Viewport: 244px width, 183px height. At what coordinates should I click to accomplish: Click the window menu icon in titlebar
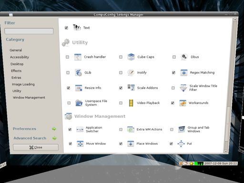[10, 15]
